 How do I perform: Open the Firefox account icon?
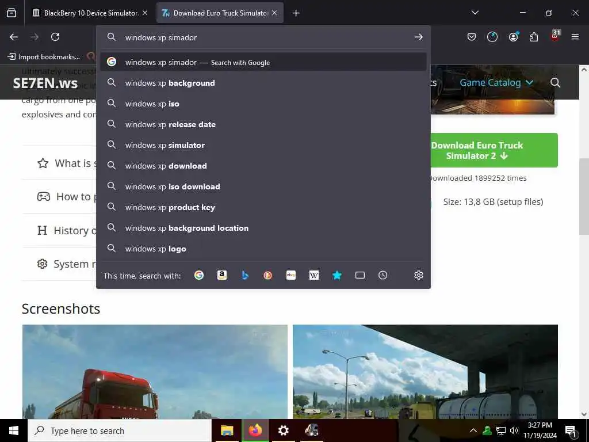(513, 37)
